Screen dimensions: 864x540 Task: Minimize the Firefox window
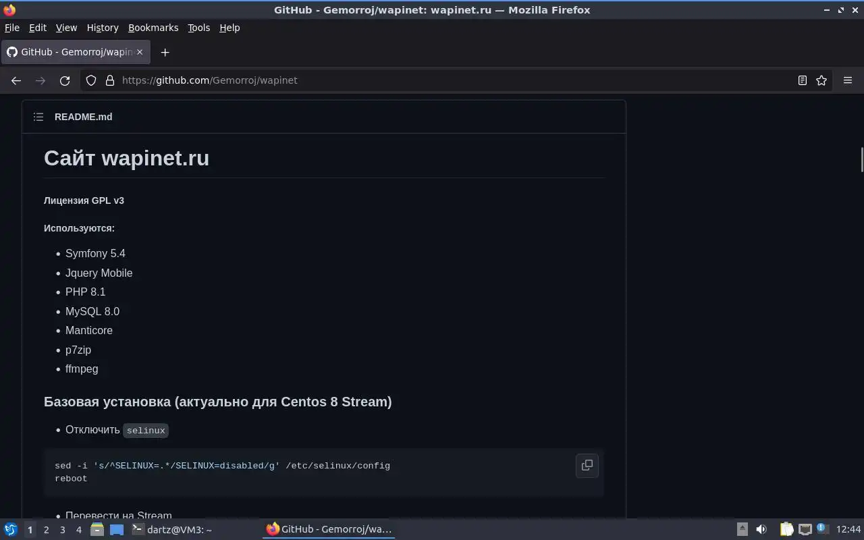coord(828,10)
